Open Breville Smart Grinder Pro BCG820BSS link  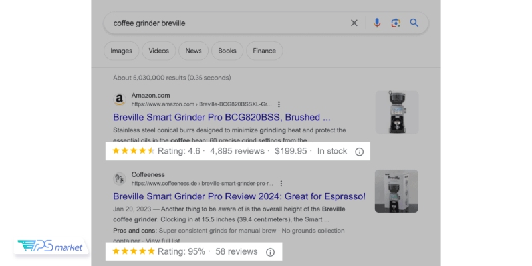(221, 118)
